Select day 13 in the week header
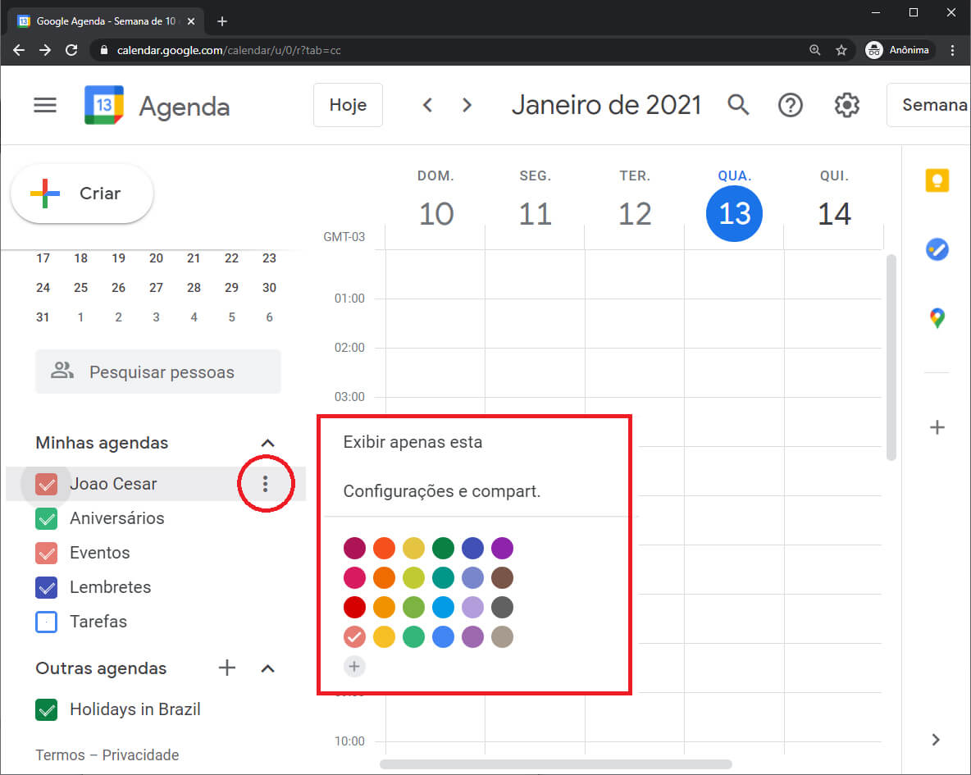Image resolution: width=971 pixels, height=775 pixels. pyautogui.click(x=733, y=213)
